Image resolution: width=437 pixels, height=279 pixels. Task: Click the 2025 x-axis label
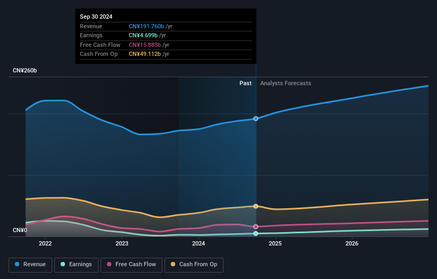point(275,243)
